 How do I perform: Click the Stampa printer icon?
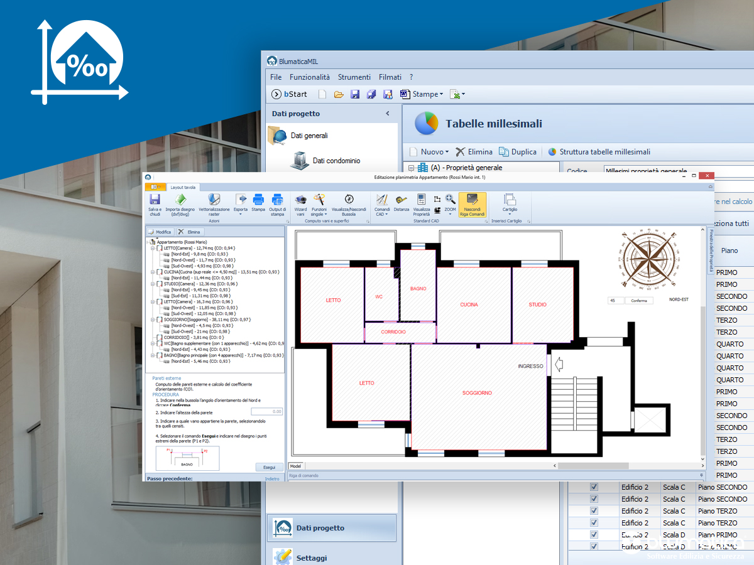click(x=258, y=200)
